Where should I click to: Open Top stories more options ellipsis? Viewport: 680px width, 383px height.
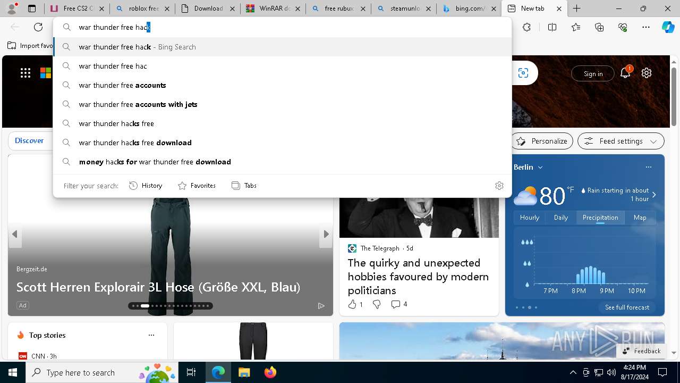click(151, 335)
